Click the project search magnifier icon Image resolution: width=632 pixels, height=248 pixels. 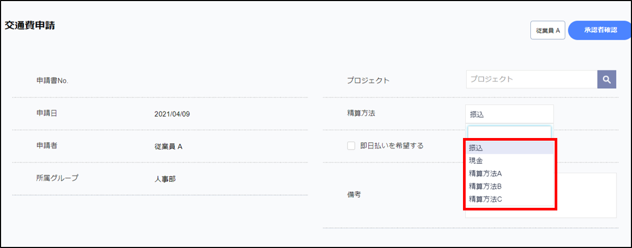(x=607, y=80)
